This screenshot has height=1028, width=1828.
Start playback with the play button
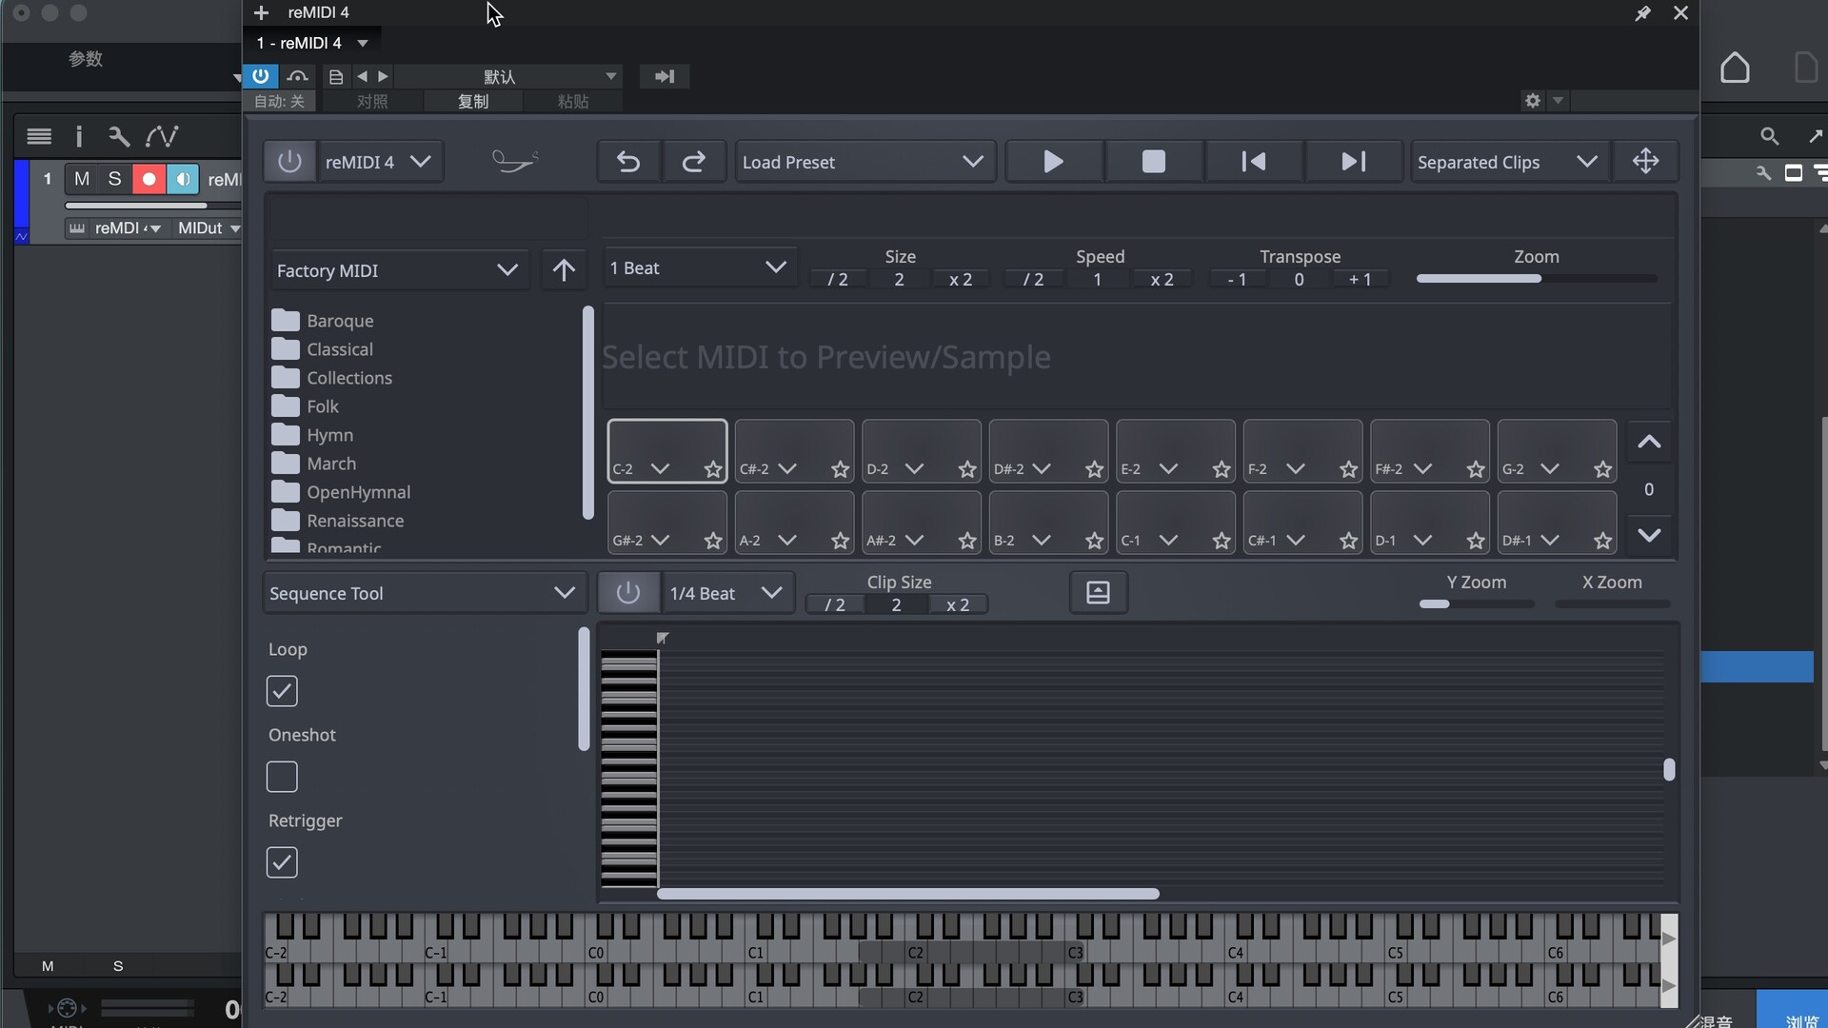click(x=1053, y=162)
